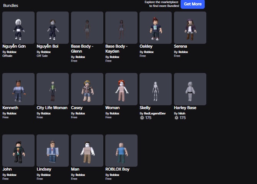Open the Casey avatar thumbnail
The height and width of the screenshot is (184, 257).
click(x=87, y=89)
